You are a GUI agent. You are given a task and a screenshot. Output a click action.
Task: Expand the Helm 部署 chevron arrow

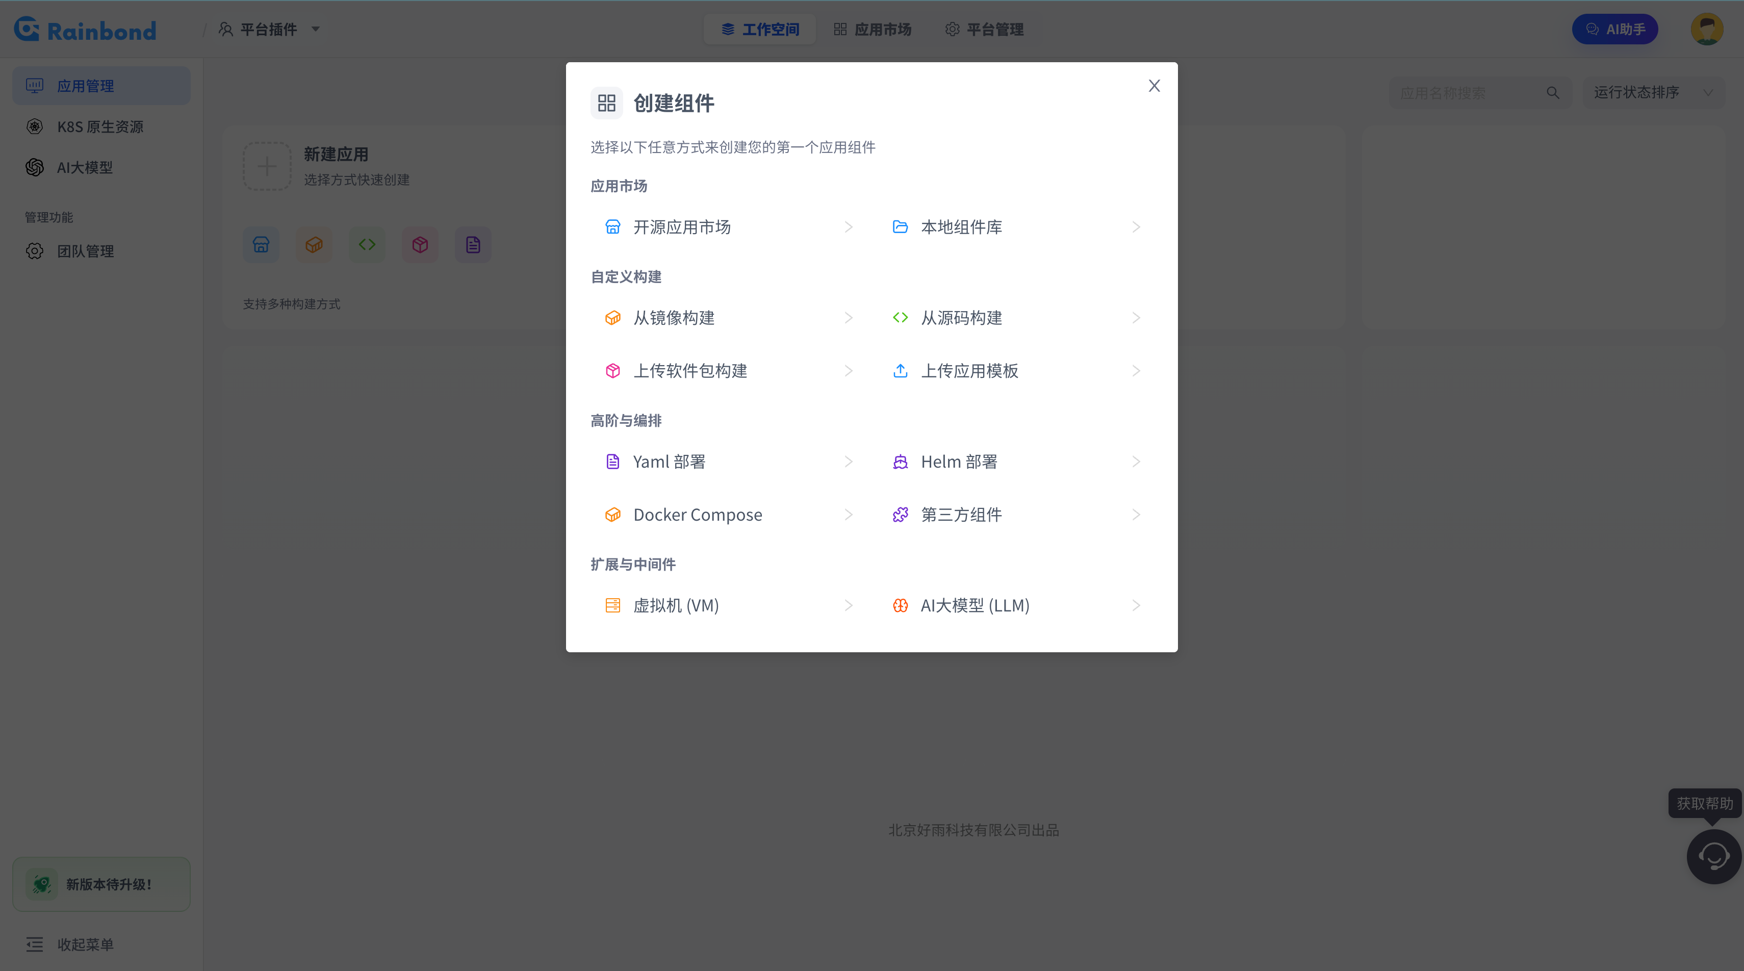pyautogui.click(x=1136, y=462)
